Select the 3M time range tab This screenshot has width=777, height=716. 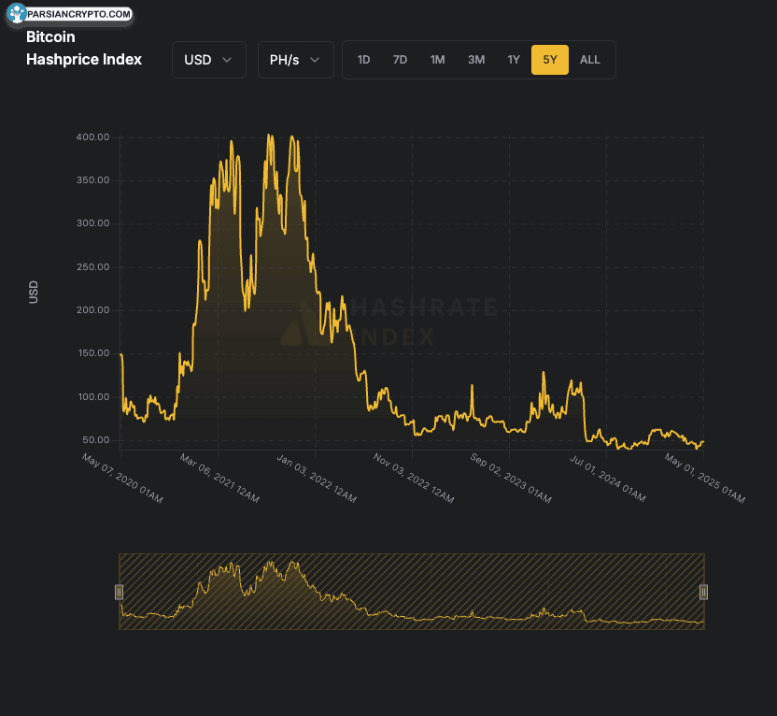click(476, 60)
